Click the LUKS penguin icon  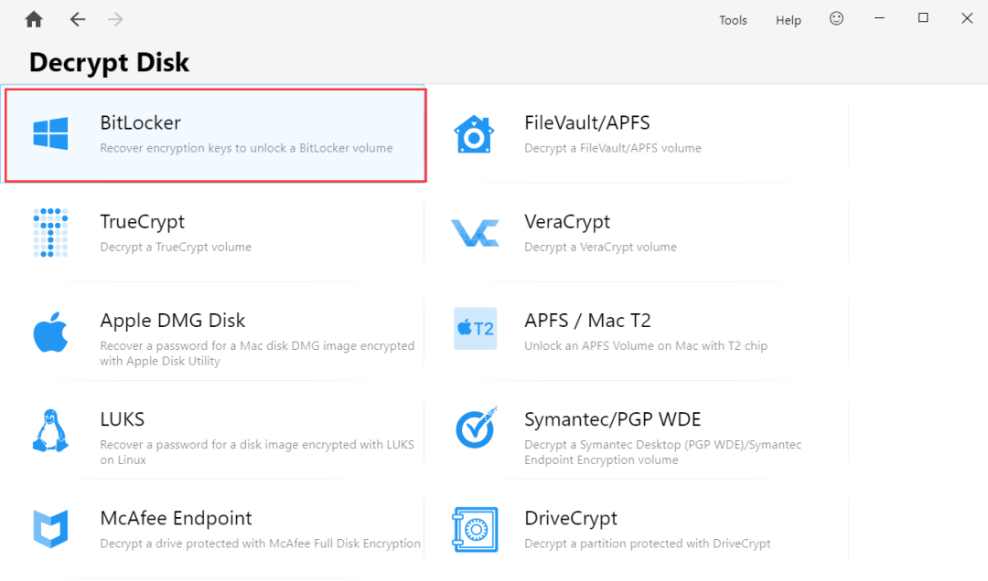click(x=50, y=430)
